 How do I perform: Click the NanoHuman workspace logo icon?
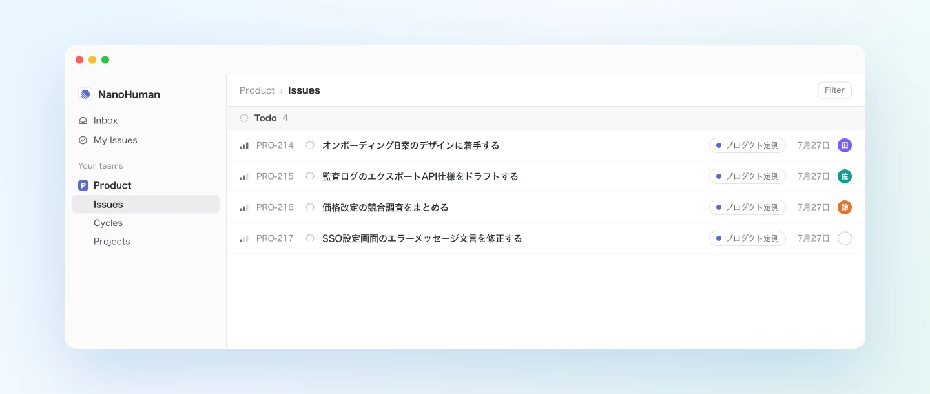85,94
